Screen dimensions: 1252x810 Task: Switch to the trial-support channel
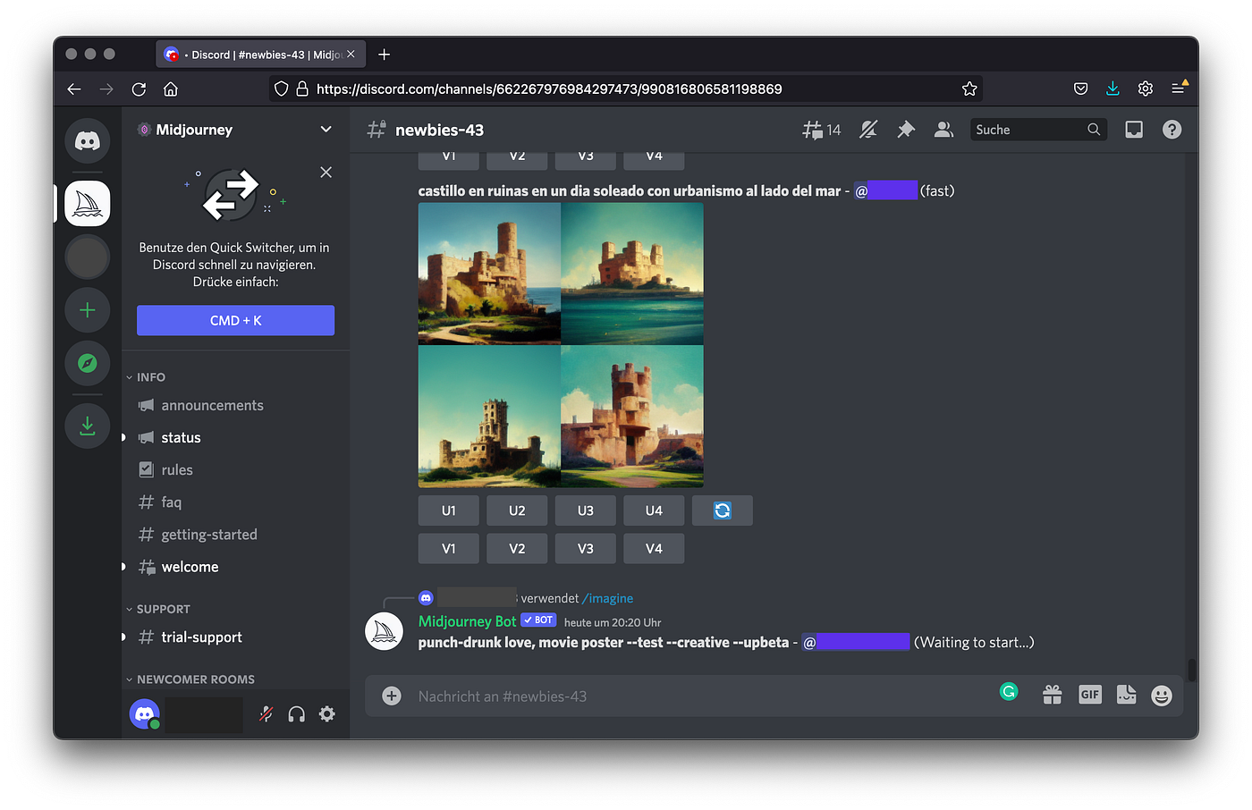point(201,637)
